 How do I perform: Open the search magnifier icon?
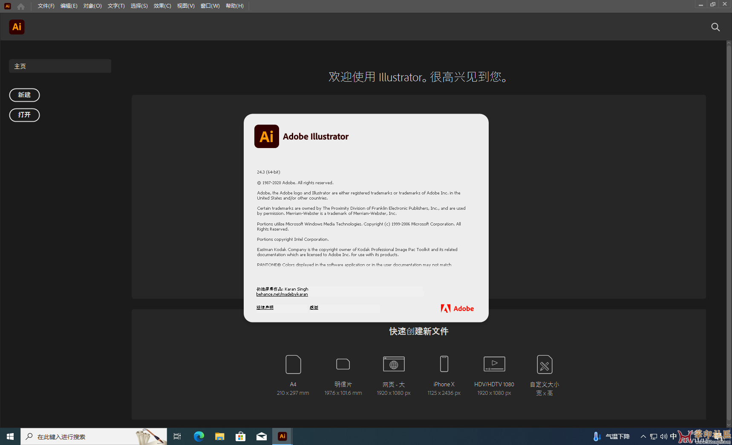(715, 27)
